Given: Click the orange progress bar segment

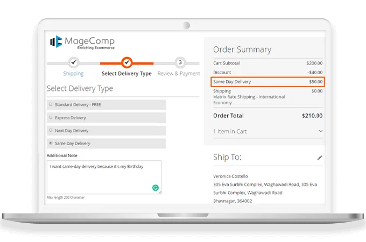Looking at the screenshot, I should [145, 63].
